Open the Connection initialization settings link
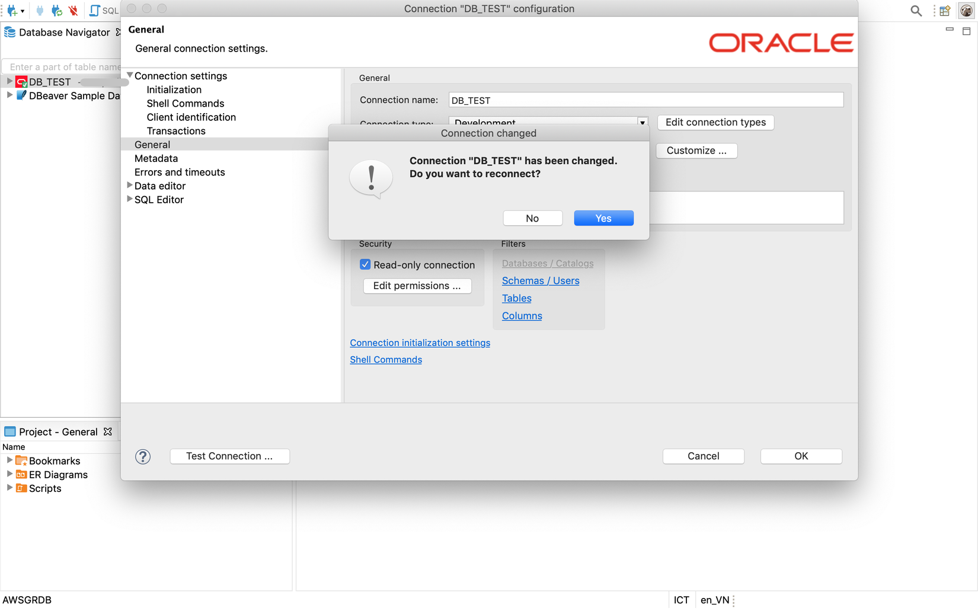978x611 pixels. pos(420,343)
